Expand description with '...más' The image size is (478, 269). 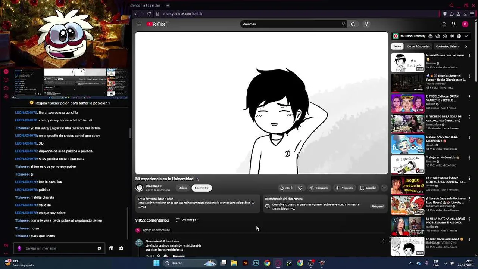point(142,207)
